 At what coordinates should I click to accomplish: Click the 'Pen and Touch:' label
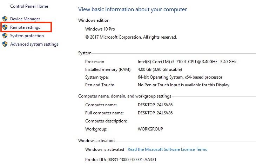[x=100, y=85]
